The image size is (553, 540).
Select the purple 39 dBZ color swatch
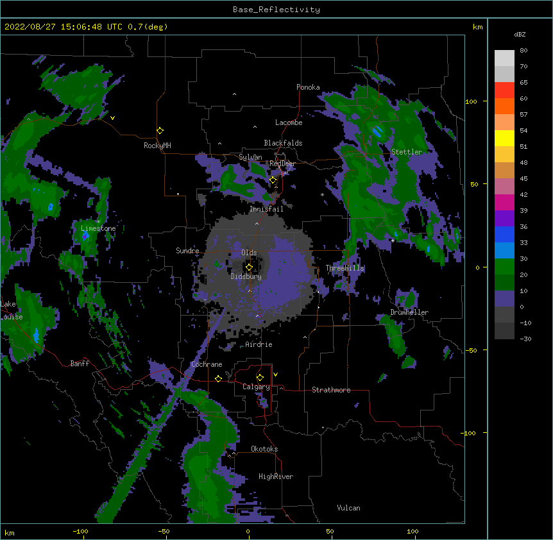[x=504, y=218]
